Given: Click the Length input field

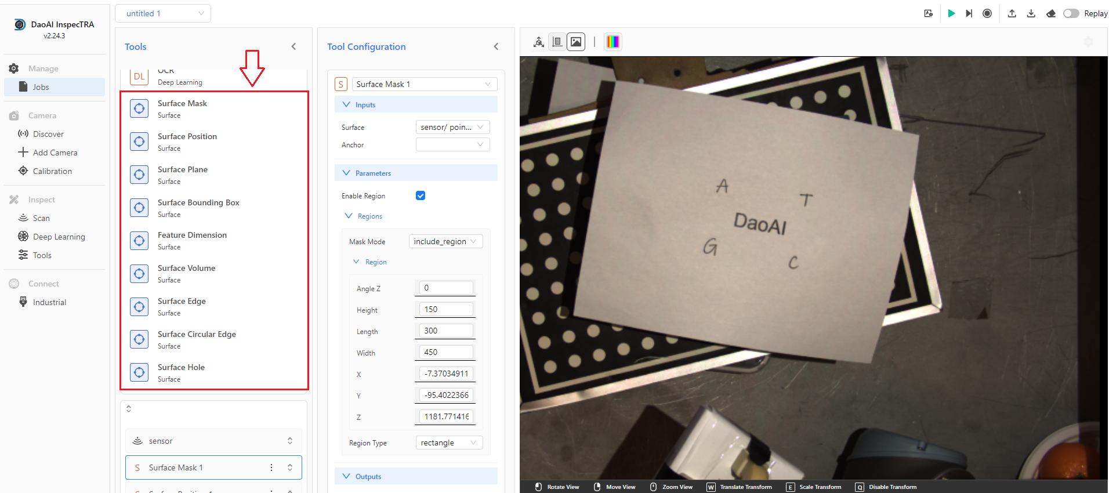Looking at the screenshot, I should click(446, 331).
